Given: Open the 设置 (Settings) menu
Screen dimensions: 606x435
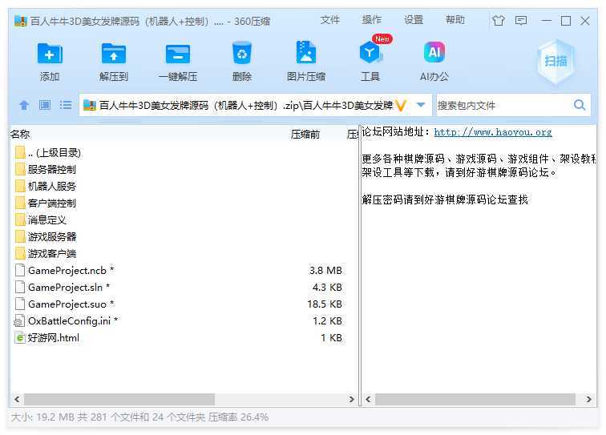Looking at the screenshot, I should 414,20.
